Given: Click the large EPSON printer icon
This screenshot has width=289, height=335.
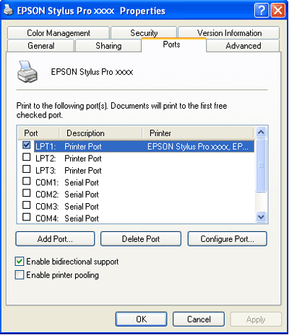Looking at the screenshot, I should coord(27,72).
